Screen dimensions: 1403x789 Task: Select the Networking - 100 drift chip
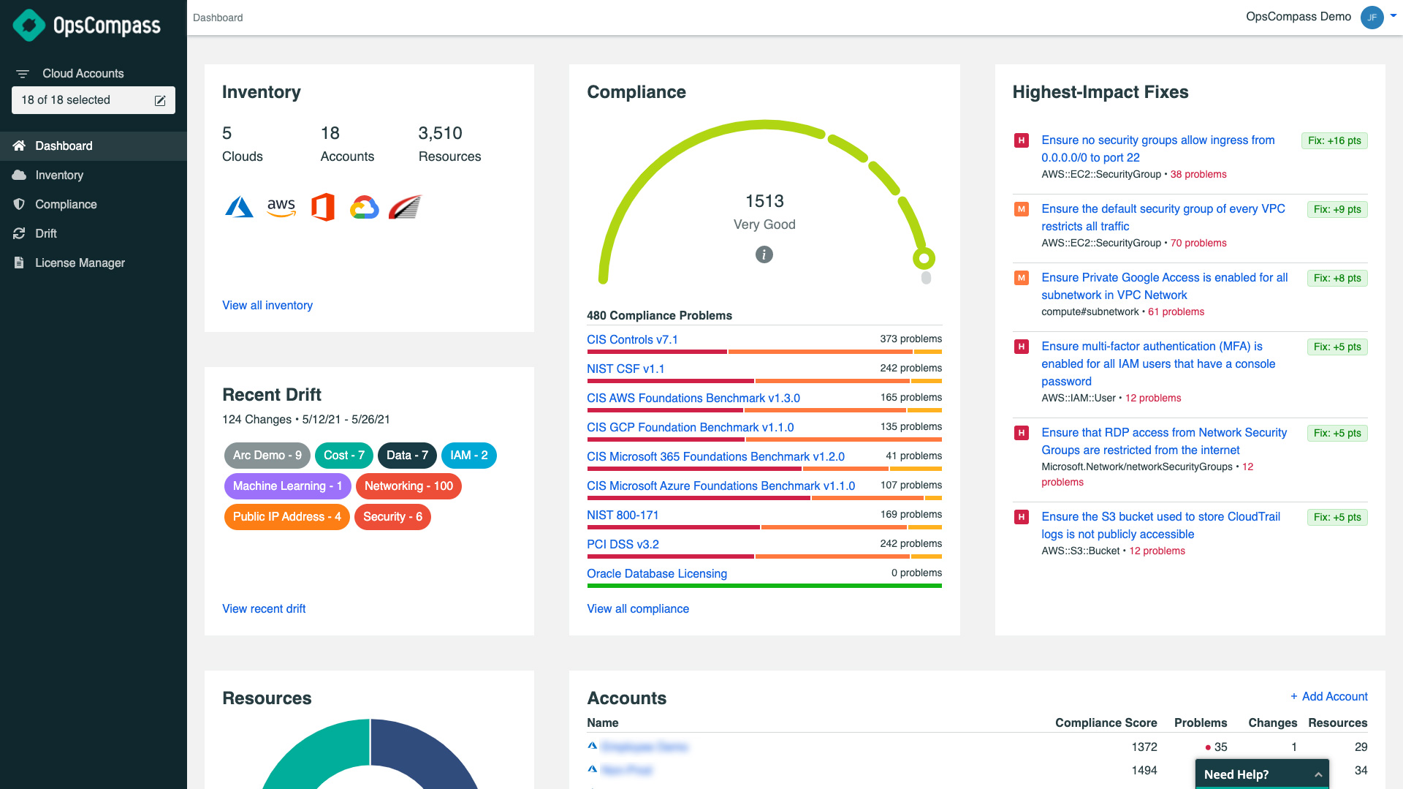(x=408, y=486)
